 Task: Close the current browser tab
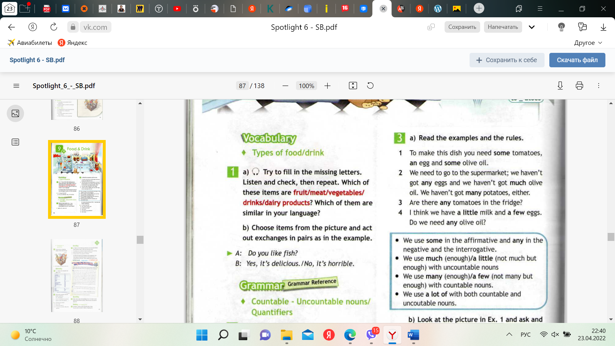tap(383, 9)
